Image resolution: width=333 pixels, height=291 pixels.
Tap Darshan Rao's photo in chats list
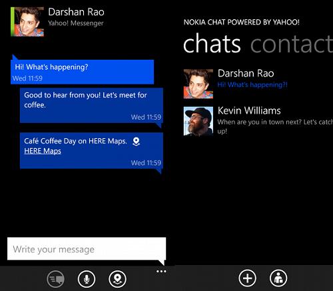pos(198,84)
